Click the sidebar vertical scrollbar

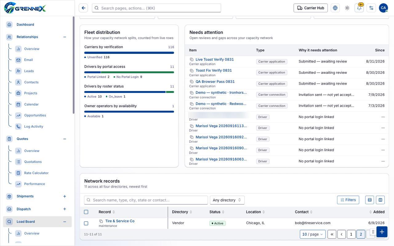click(x=74, y=65)
